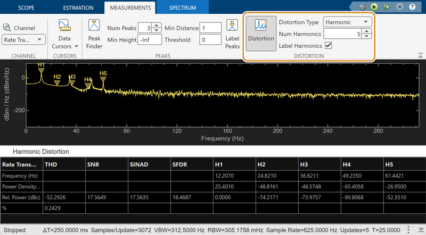
Task: Open the Distortion Type dropdown
Action: tap(348, 22)
